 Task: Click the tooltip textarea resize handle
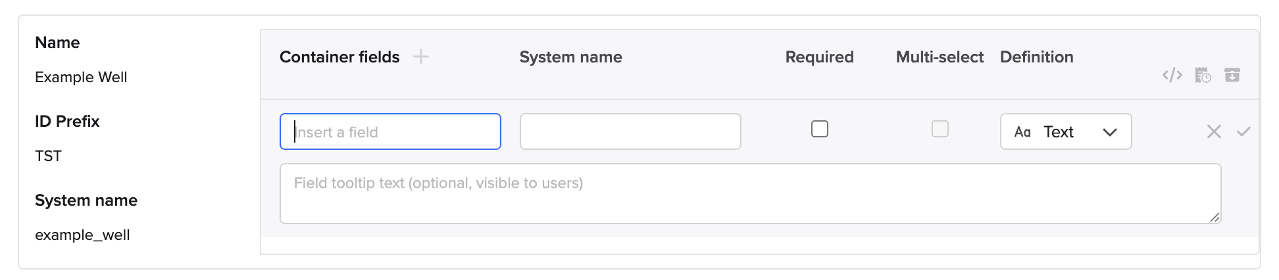tap(1215, 218)
